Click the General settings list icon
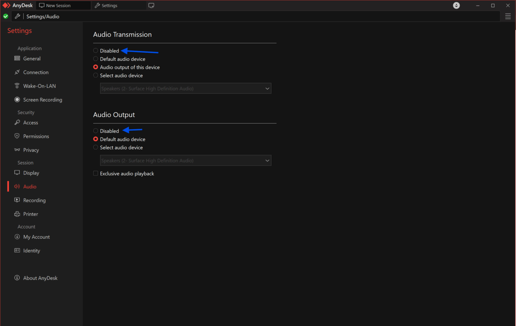The height and width of the screenshot is (326, 516). (17, 58)
